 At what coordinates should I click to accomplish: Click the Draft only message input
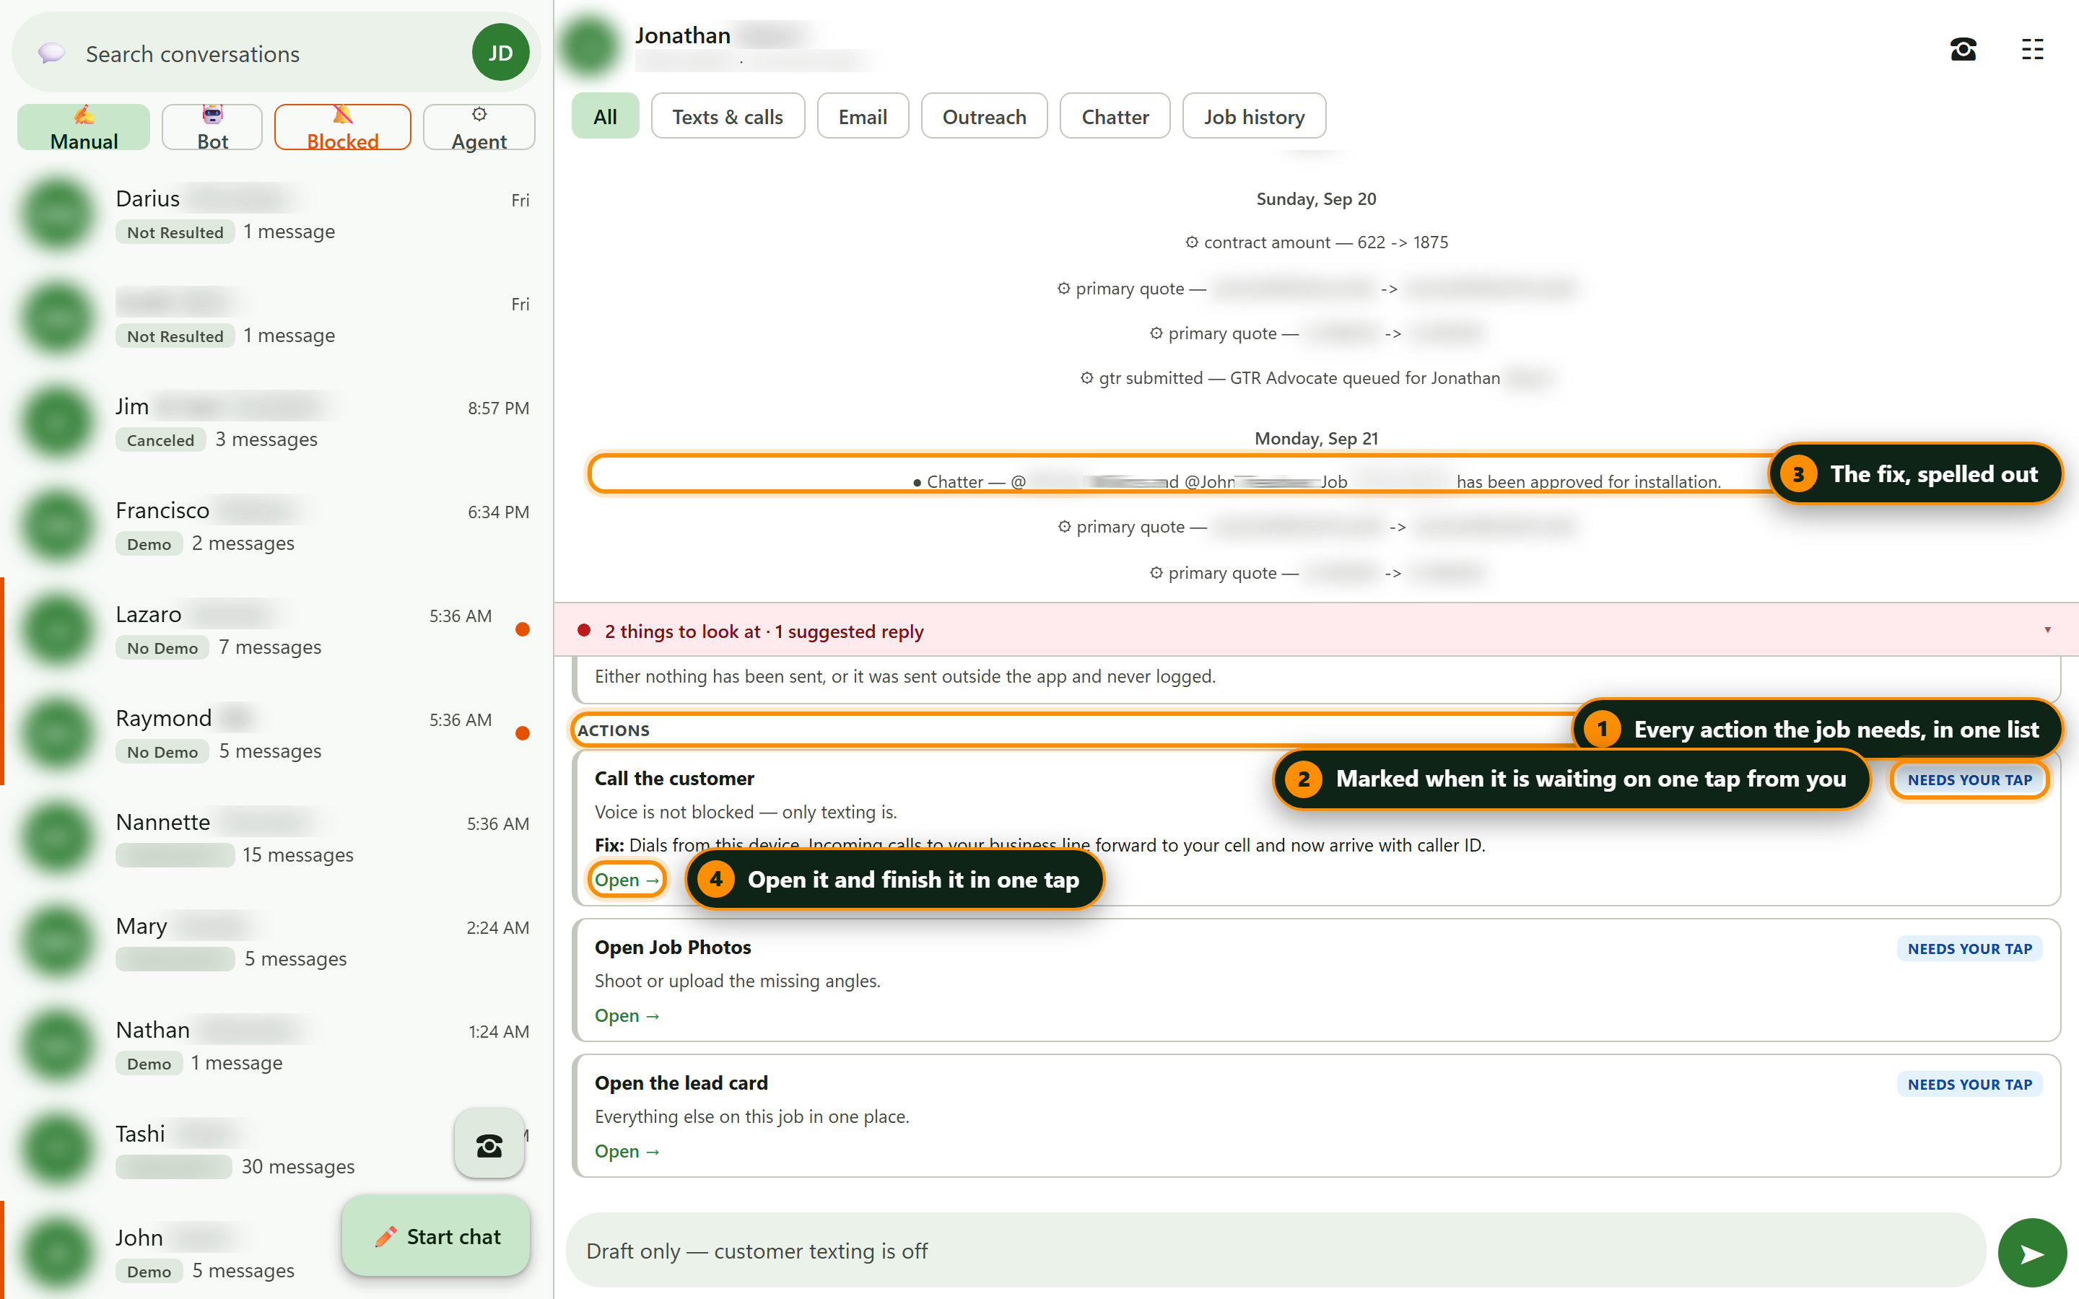click(1275, 1251)
